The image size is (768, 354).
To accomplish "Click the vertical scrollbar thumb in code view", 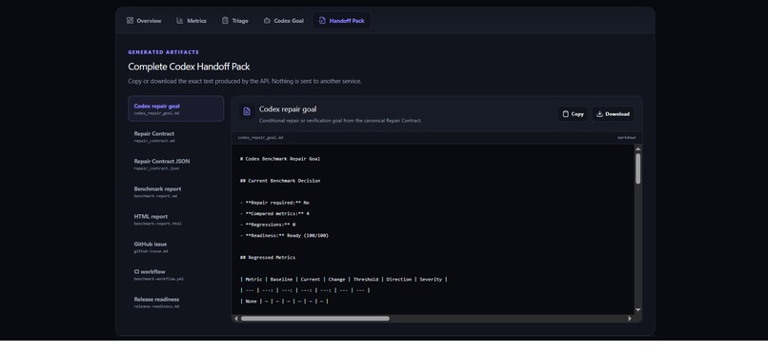I will pos(637,168).
